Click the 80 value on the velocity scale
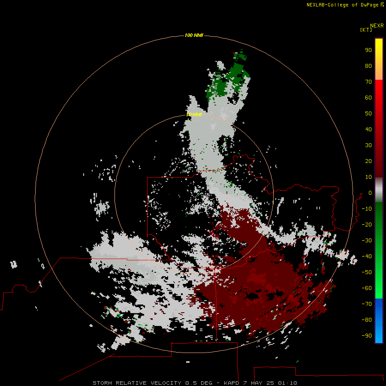 pyautogui.click(x=368, y=66)
